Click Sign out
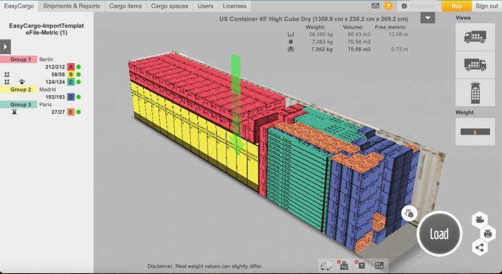The width and height of the screenshot is (502, 274). pyautogui.click(x=487, y=6)
